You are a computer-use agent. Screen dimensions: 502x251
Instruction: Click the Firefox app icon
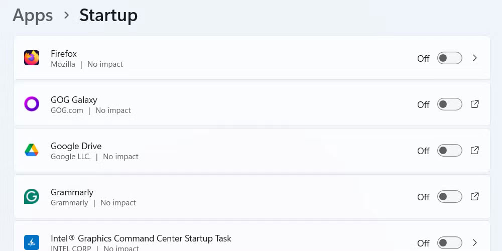[x=32, y=58]
